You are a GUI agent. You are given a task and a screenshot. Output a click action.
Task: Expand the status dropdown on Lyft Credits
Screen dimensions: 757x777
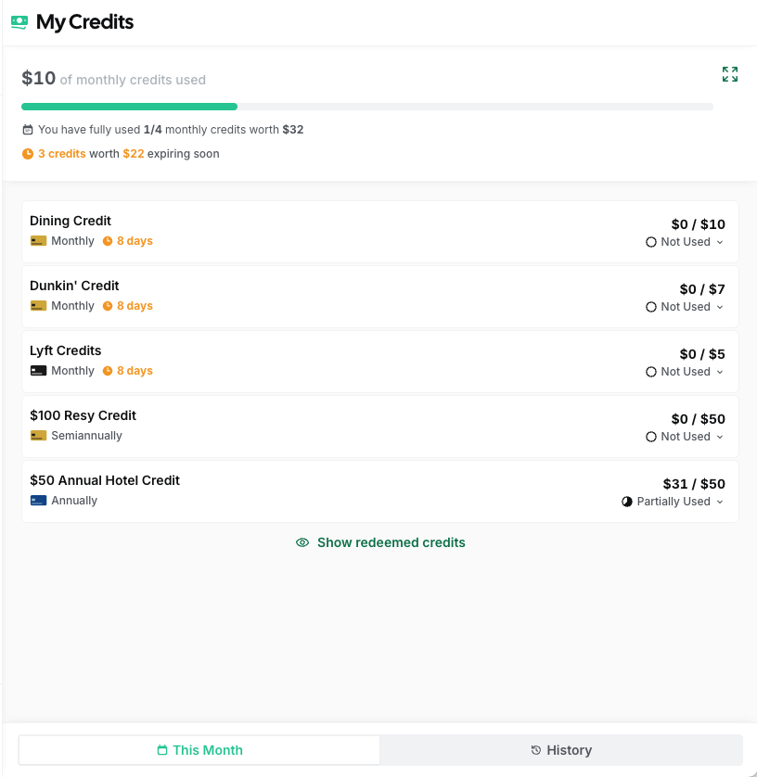click(718, 371)
